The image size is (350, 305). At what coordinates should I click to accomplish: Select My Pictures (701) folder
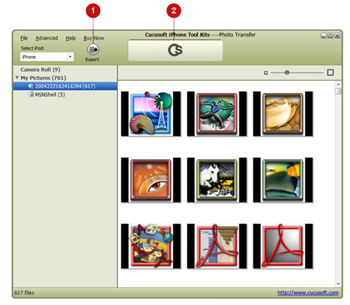43,78
